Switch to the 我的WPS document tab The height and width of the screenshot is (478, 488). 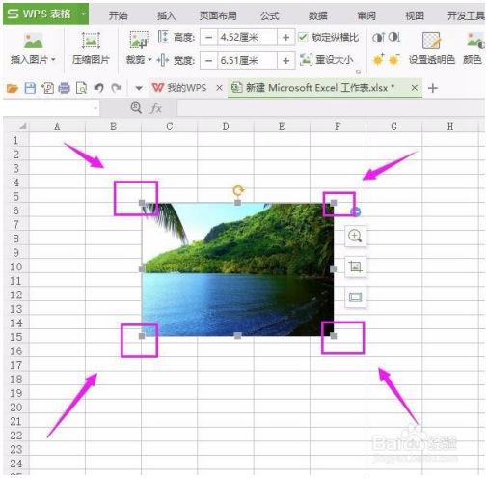[179, 88]
